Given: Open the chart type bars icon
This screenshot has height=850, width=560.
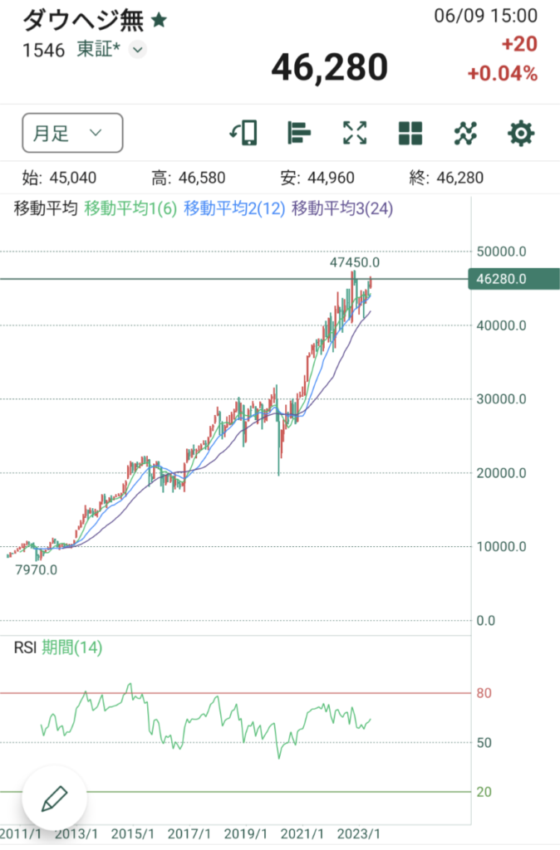Looking at the screenshot, I should (298, 133).
